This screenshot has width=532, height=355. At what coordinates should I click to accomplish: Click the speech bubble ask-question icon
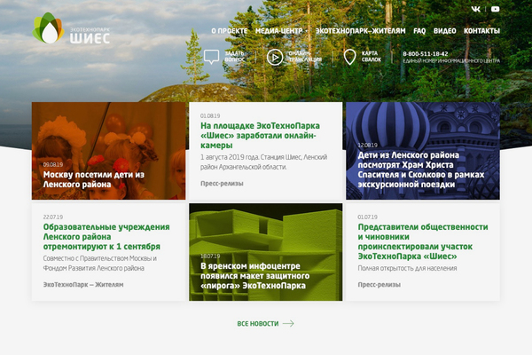[x=211, y=57]
